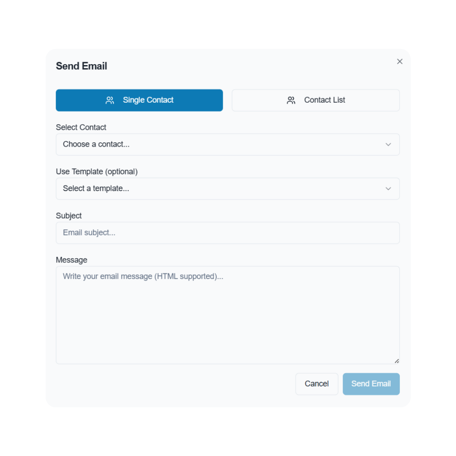This screenshot has width=456, height=456.
Task: Switch to the Contact List tab
Action: (316, 100)
